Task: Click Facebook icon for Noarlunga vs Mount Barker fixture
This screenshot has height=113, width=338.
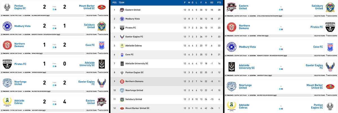Action: 282,88
